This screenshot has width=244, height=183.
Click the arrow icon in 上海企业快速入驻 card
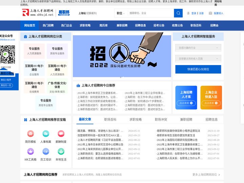(216, 103)
